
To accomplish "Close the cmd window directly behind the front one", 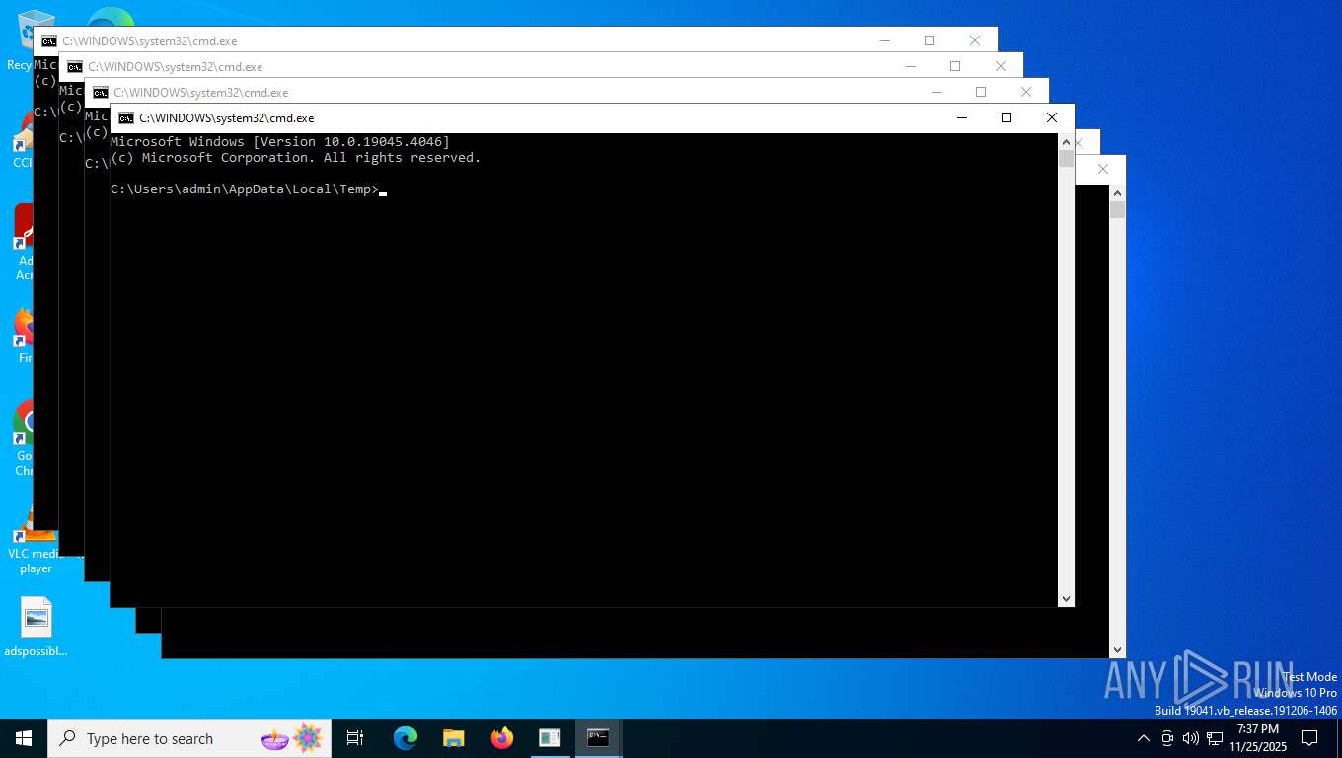I will click(1026, 93).
